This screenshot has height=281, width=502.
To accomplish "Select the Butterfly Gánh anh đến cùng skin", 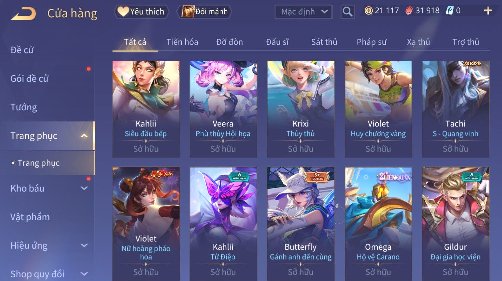I will [x=301, y=224].
